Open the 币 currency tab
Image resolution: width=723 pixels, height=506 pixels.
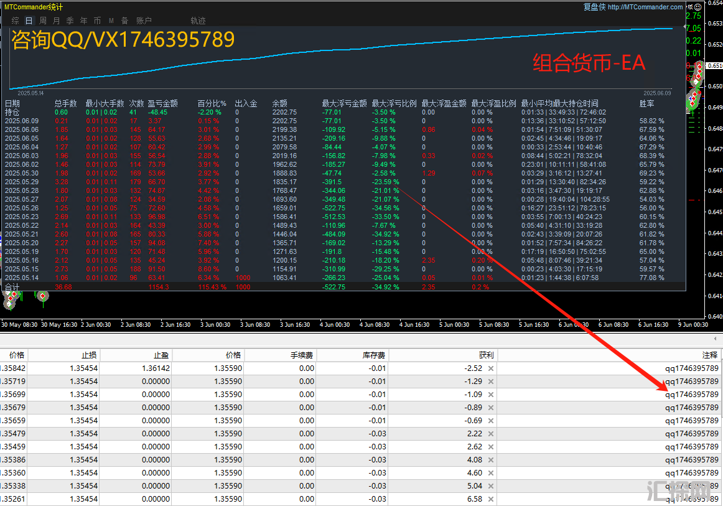click(97, 21)
